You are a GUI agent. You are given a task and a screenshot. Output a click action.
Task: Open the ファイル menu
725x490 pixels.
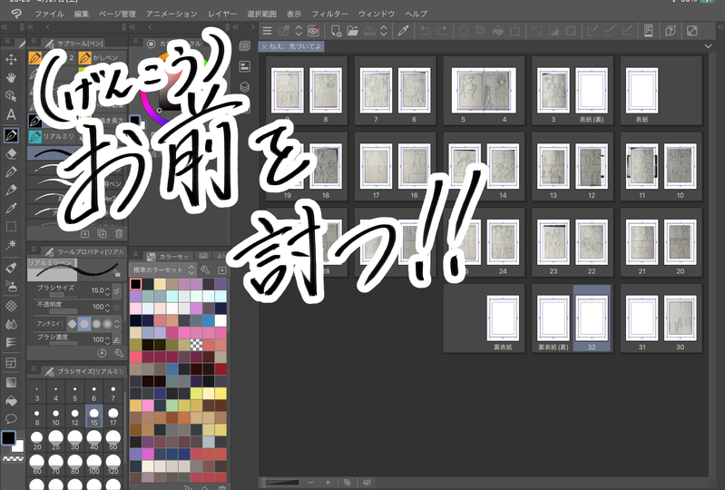(x=49, y=14)
